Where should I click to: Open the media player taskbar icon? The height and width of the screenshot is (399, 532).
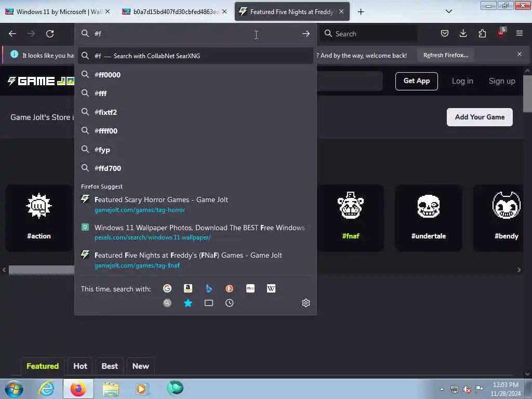[142, 389]
